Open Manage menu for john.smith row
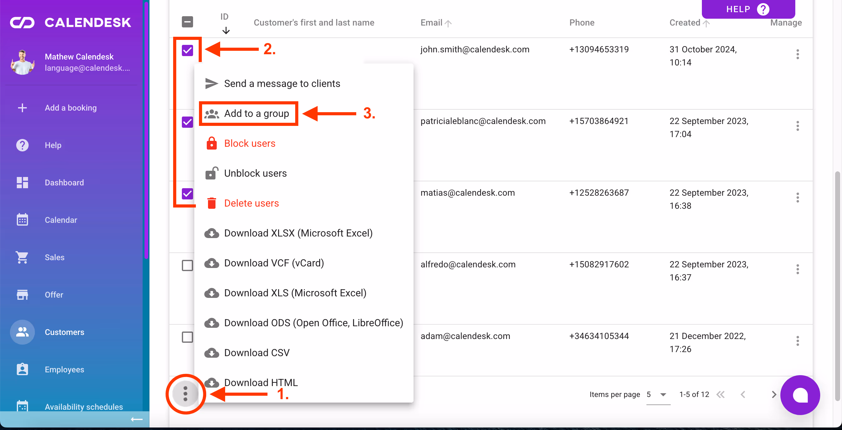Screen dimensions: 842x430 797,54
